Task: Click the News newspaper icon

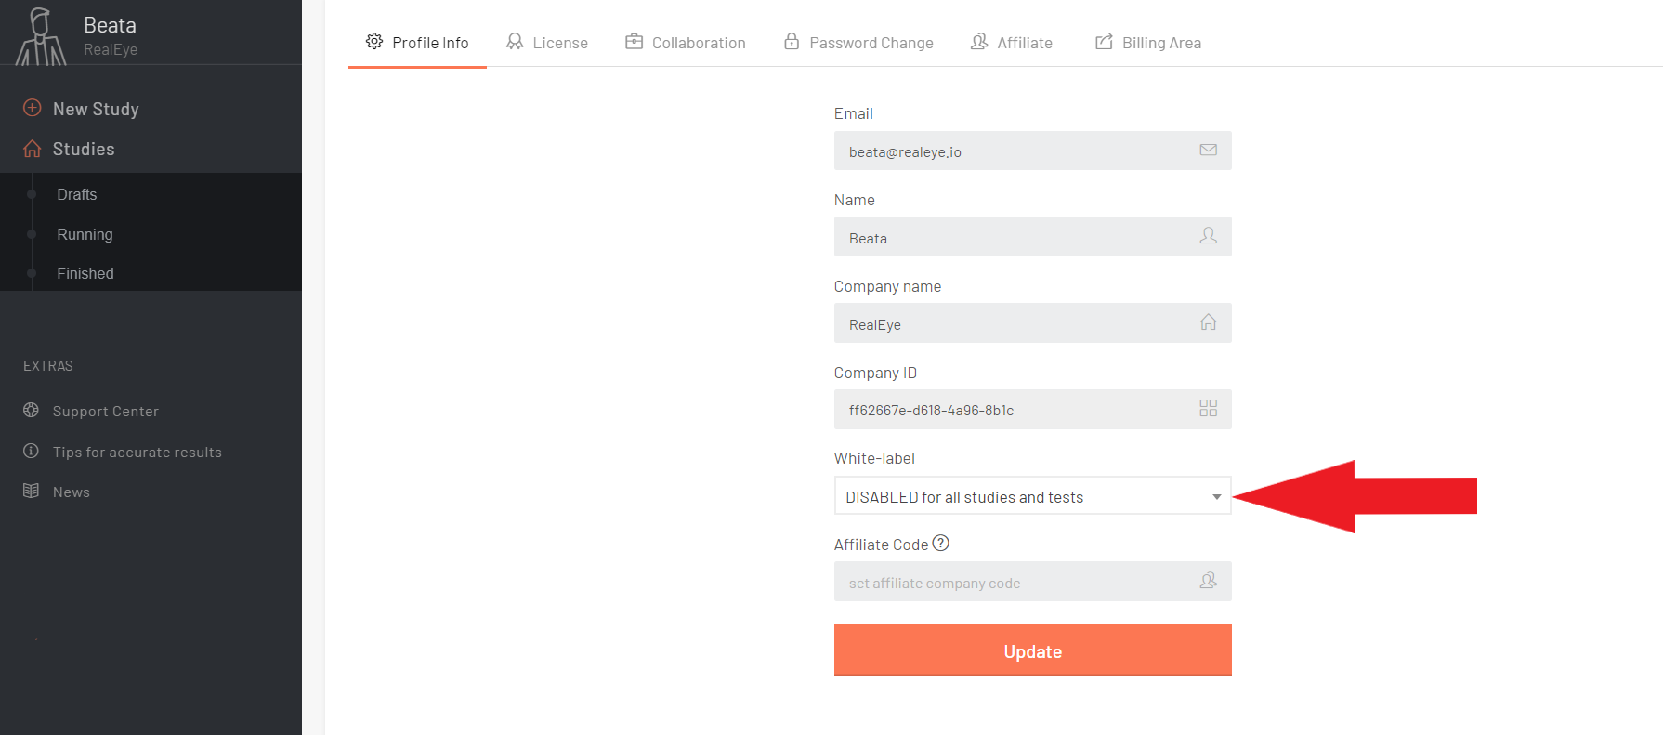Action: click(31, 491)
